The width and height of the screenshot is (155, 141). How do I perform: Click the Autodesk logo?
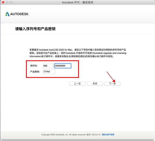pos(17,14)
